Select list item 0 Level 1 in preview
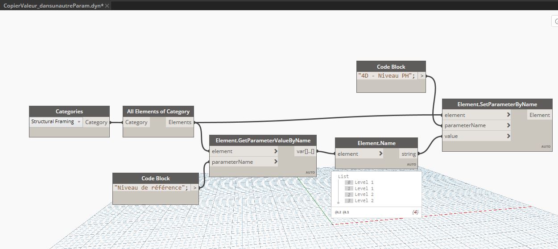Image resolution: width=558 pixels, height=249 pixels. [364, 183]
